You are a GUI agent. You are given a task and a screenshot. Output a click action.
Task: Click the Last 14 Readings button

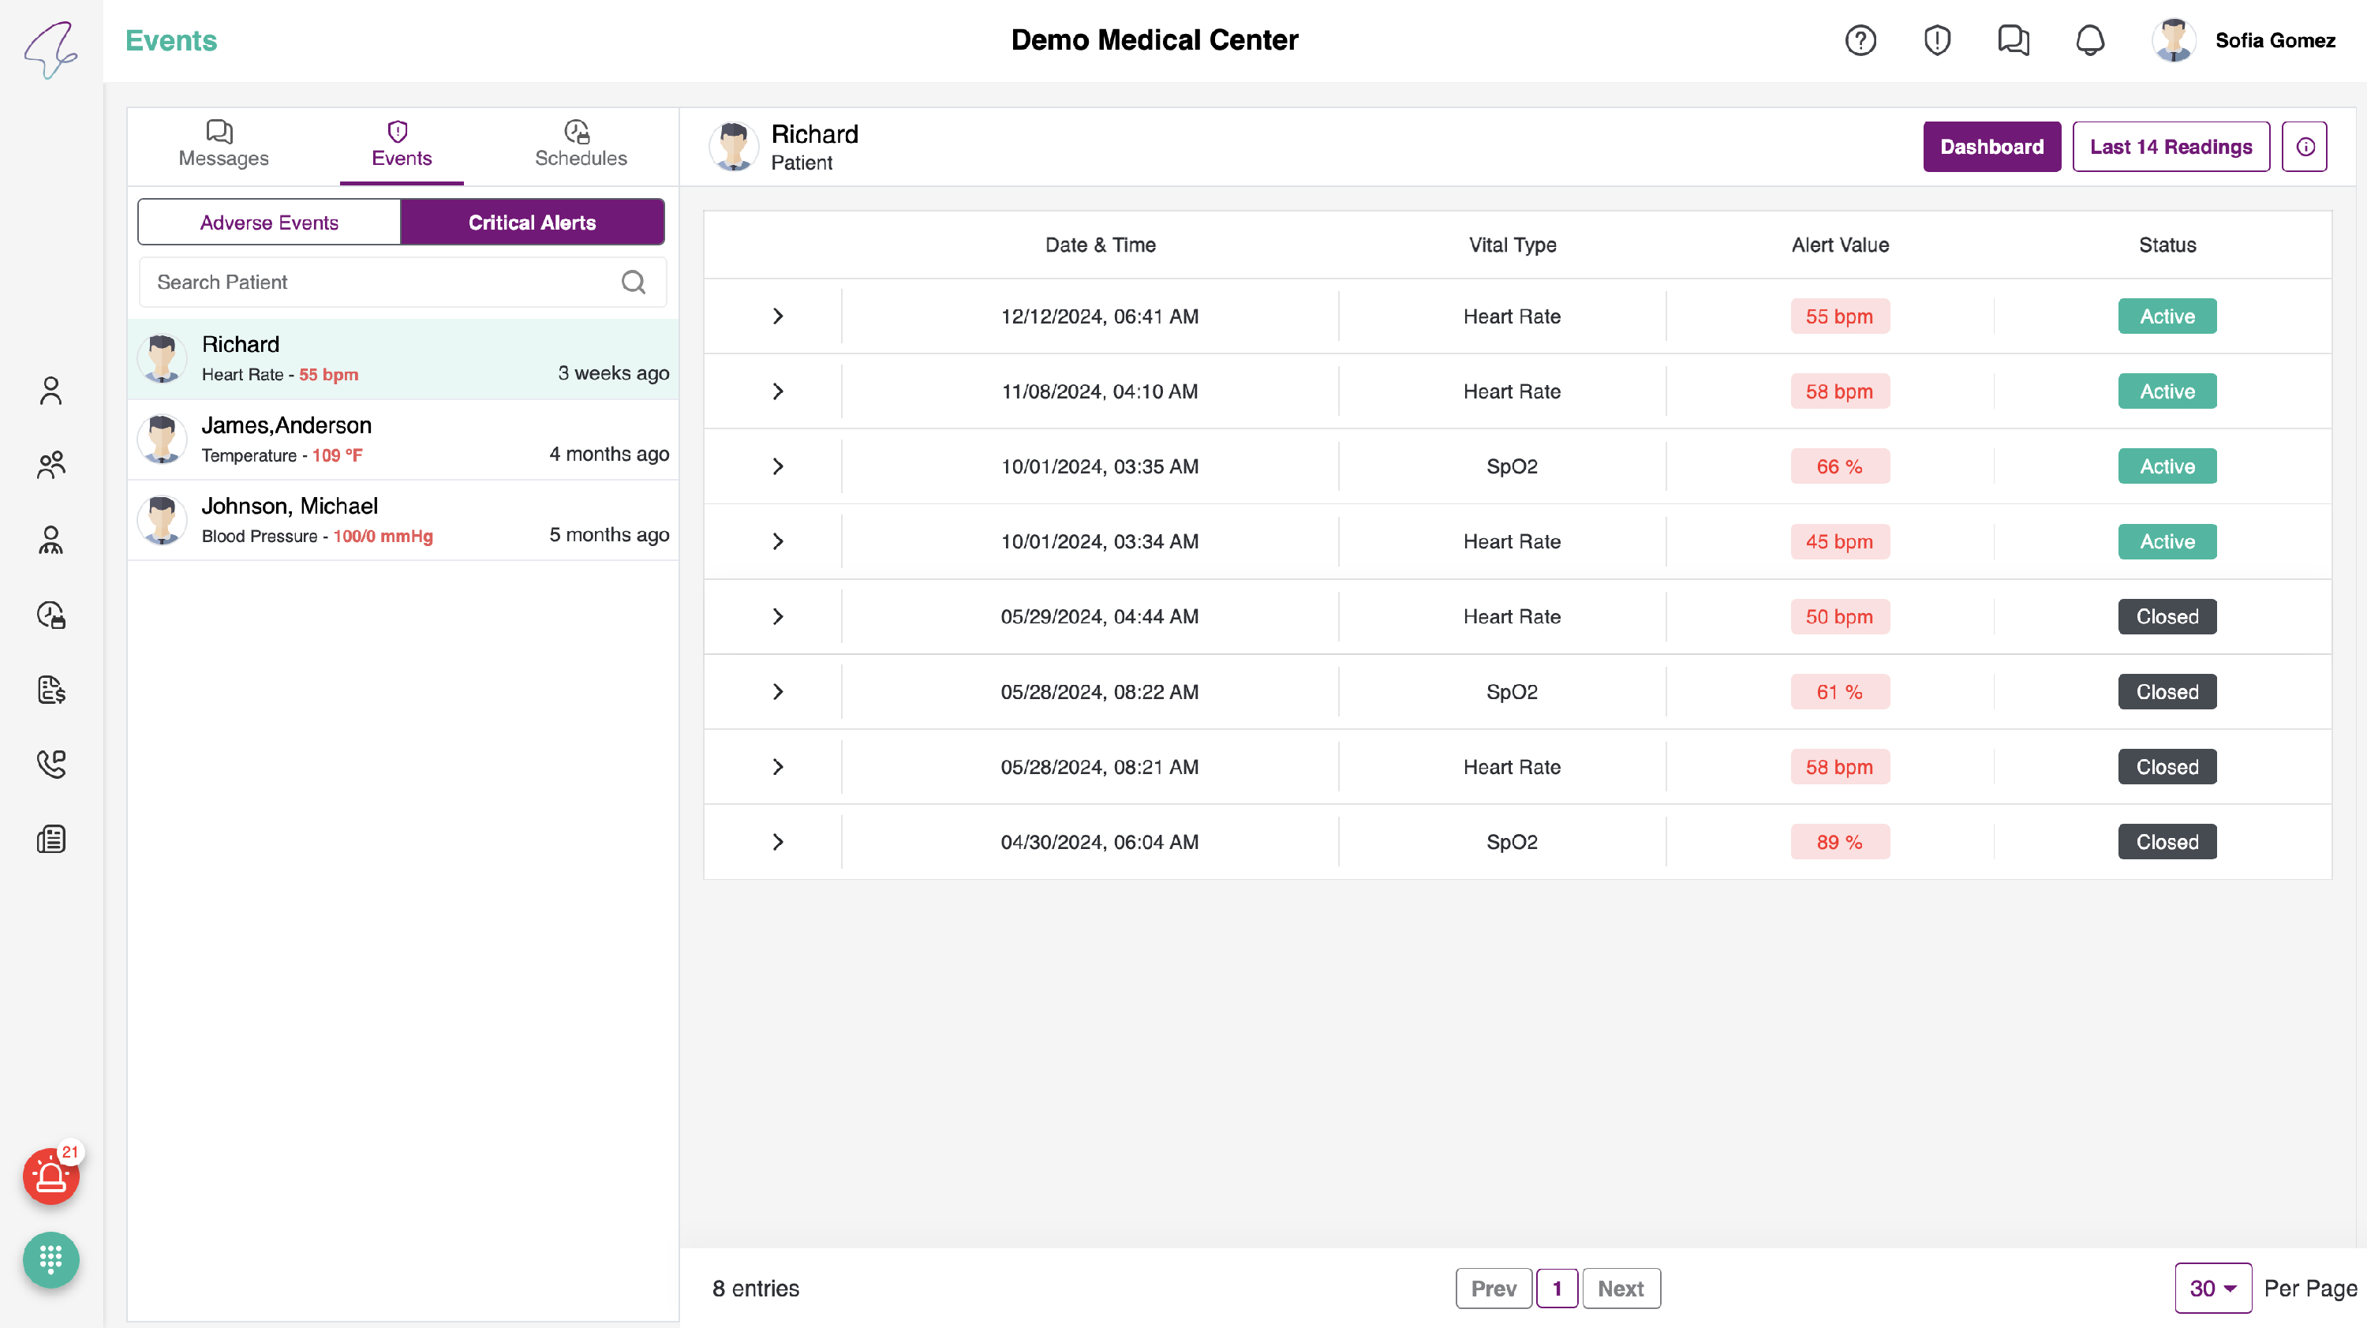coord(2171,147)
